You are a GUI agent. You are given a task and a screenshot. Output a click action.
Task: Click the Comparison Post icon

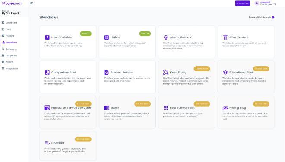click(x=47, y=73)
